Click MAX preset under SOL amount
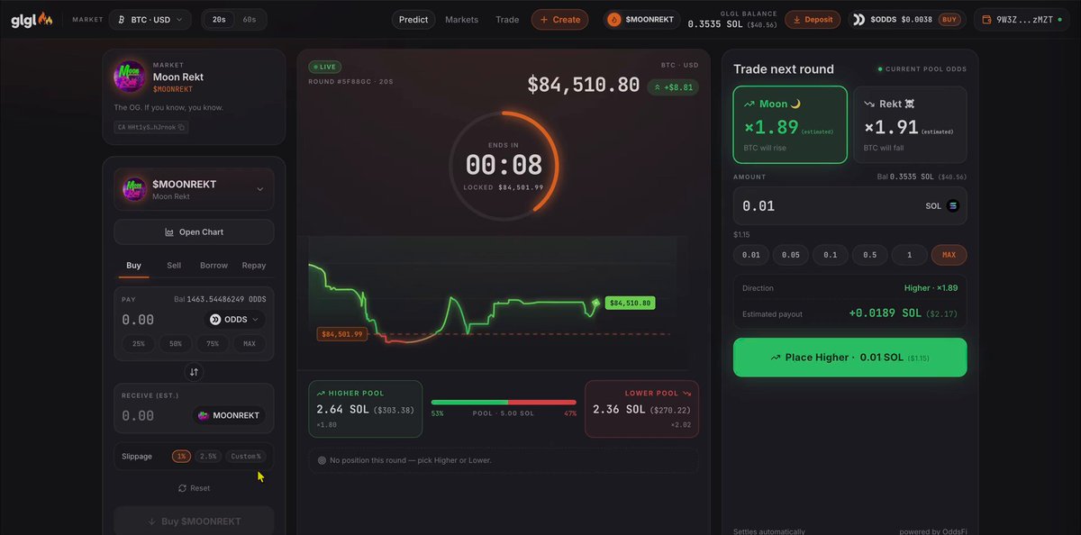The width and height of the screenshot is (1081, 535). pyautogui.click(x=949, y=255)
